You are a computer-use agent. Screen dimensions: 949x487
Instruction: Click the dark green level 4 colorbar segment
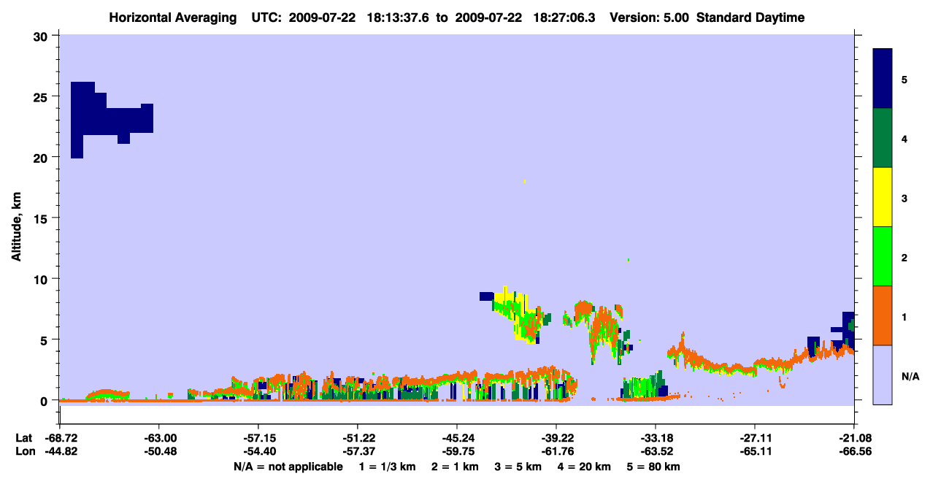(x=883, y=138)
